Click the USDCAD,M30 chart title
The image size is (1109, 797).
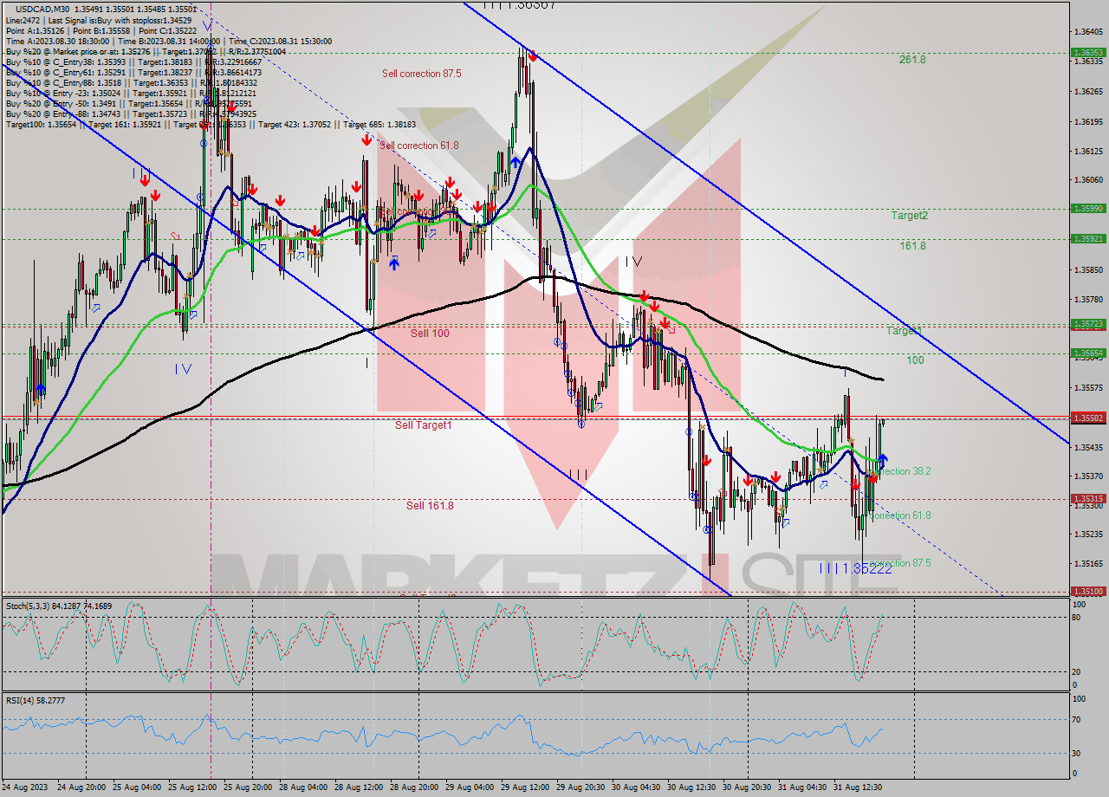click(42, 8)
